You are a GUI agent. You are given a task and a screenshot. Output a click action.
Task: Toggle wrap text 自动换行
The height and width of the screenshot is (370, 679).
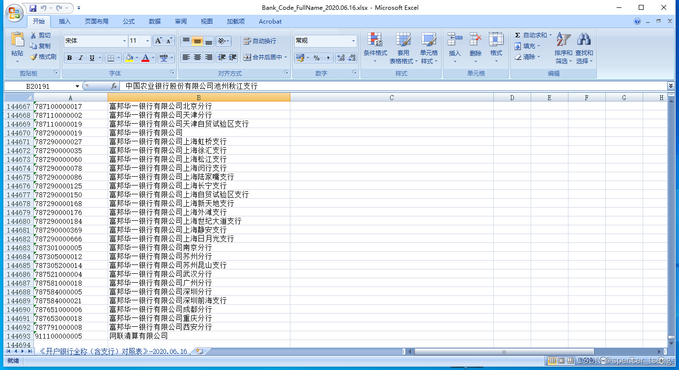point(260,41)
